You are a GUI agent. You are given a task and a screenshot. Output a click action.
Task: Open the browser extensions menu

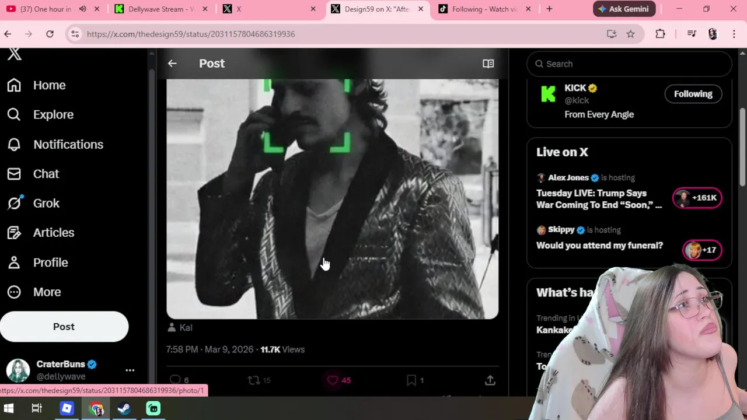660,34
